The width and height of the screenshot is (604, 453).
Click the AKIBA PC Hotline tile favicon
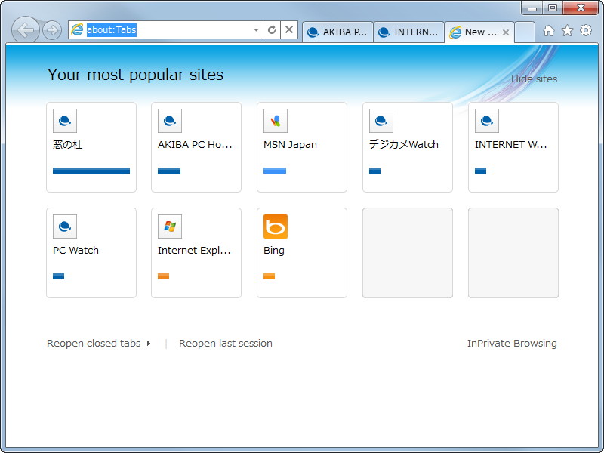pos(170,121)
